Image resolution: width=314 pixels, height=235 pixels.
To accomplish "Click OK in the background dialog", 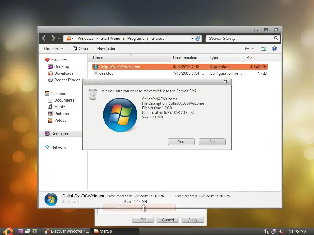I will 143,220.
